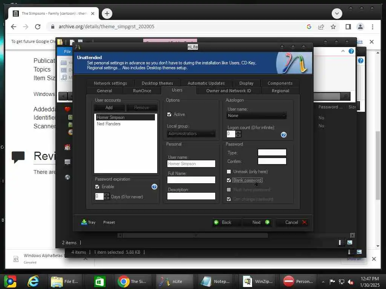Click Add user account button
This screenshot has height=289, width=386.
tap(109, 107)
